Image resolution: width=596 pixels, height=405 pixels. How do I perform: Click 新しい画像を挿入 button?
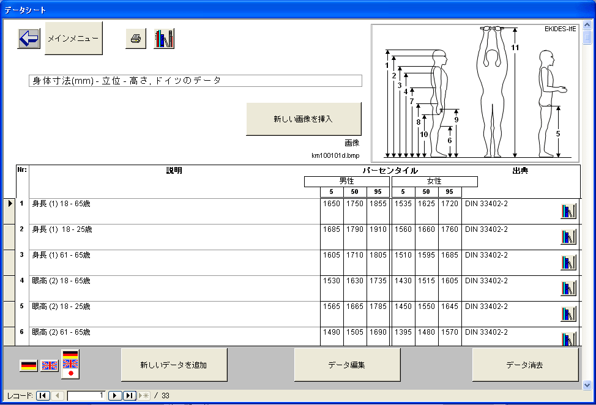(x=304, y=119)
